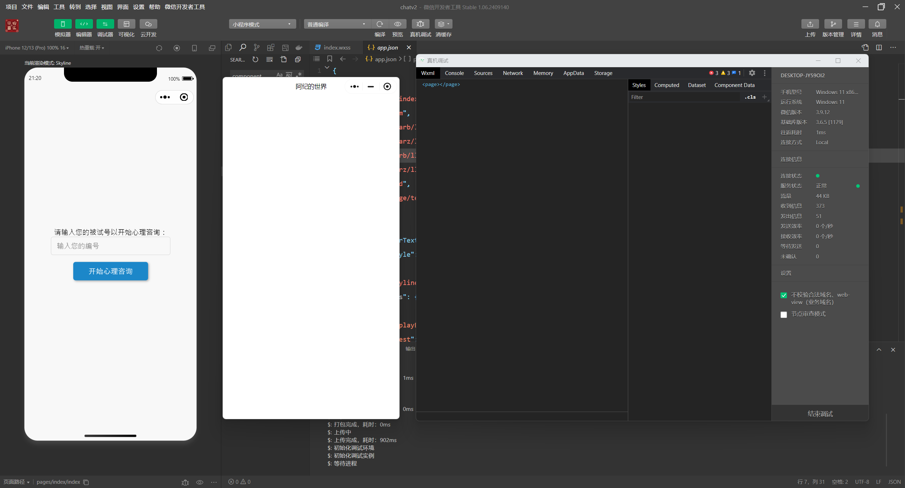This screenshot has height=488, width=905.
Task: Click the 上传 upload icon
Action: [x=810, y=24]
